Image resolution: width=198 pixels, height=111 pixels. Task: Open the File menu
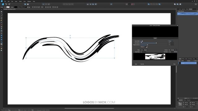pyautogui.click(x=5, y=1)
